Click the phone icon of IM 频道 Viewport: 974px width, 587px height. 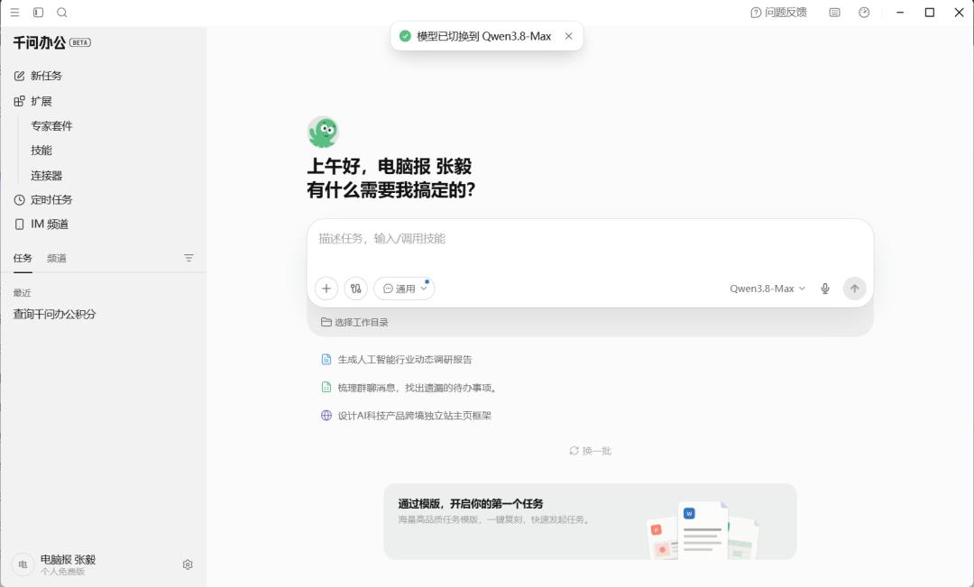click(19, 225)
